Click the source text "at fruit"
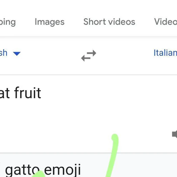The height and width of the screenshot is (177, 177). (20, 93)
